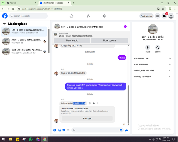This screenshot has width=178, height=142.
Task: Search in conversation magnifier icon
Action: coord(158,48)
